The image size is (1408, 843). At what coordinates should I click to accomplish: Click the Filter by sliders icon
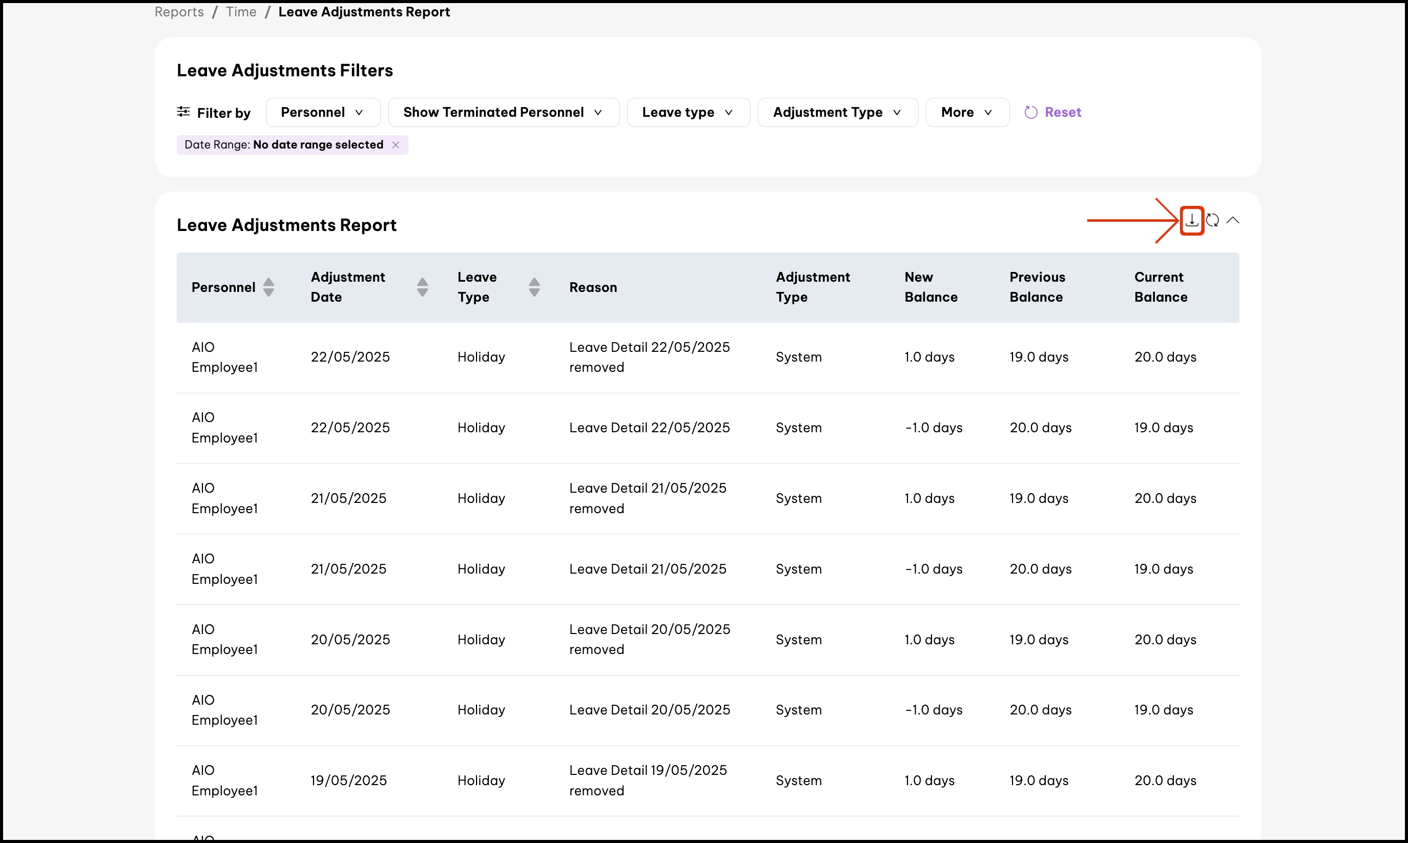tap(183, 112)
